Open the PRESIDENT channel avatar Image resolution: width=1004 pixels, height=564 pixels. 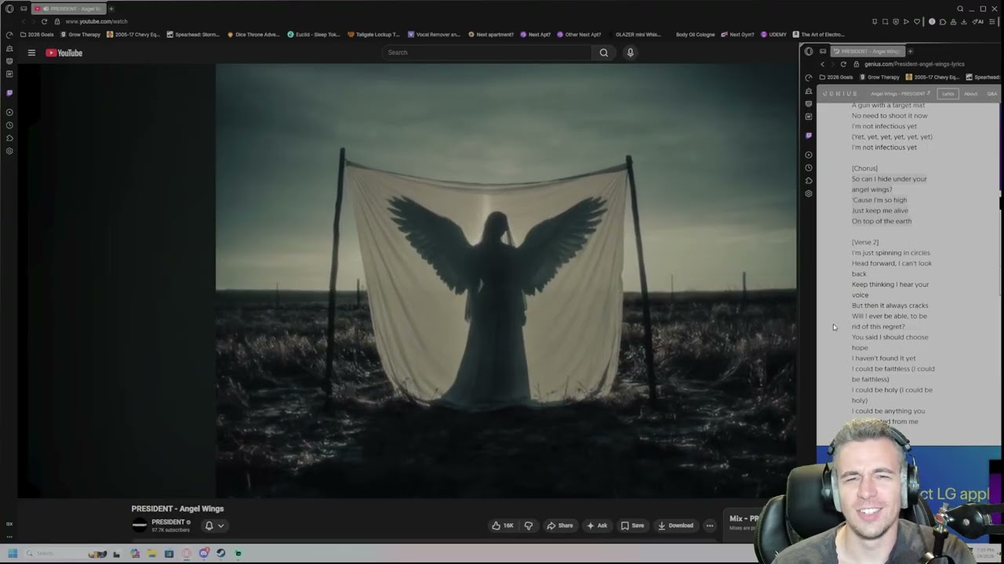coord(140,526)
